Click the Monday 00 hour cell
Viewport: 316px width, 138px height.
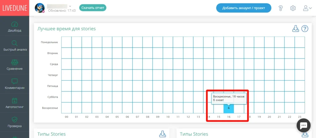click(67, 42)
